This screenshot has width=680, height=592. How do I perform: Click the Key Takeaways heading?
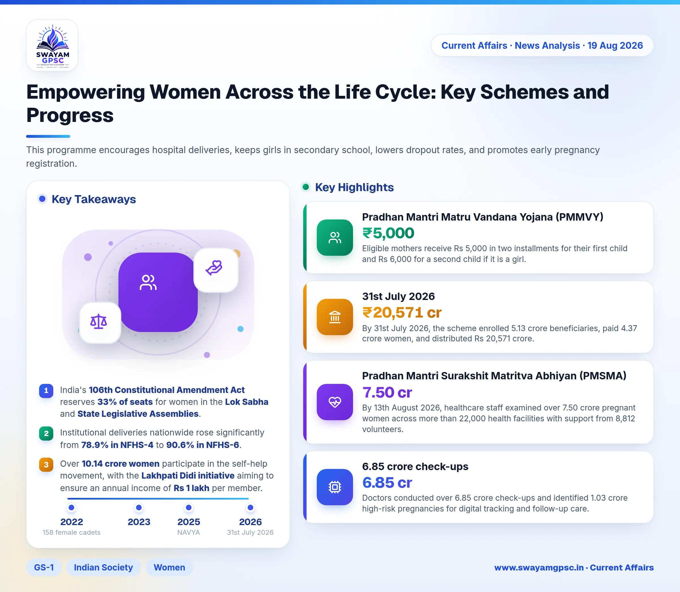point(94,199)
